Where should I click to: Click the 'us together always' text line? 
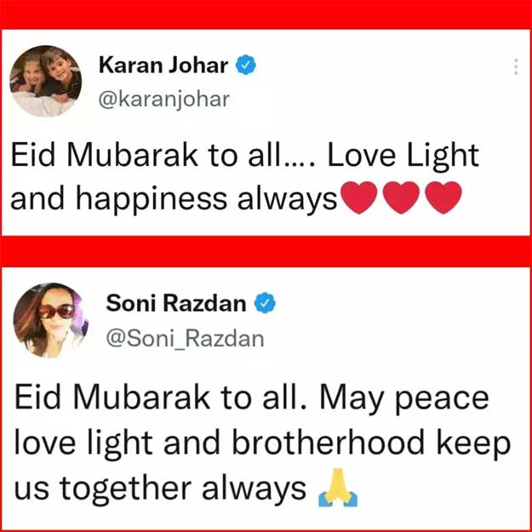click(160, 489)
